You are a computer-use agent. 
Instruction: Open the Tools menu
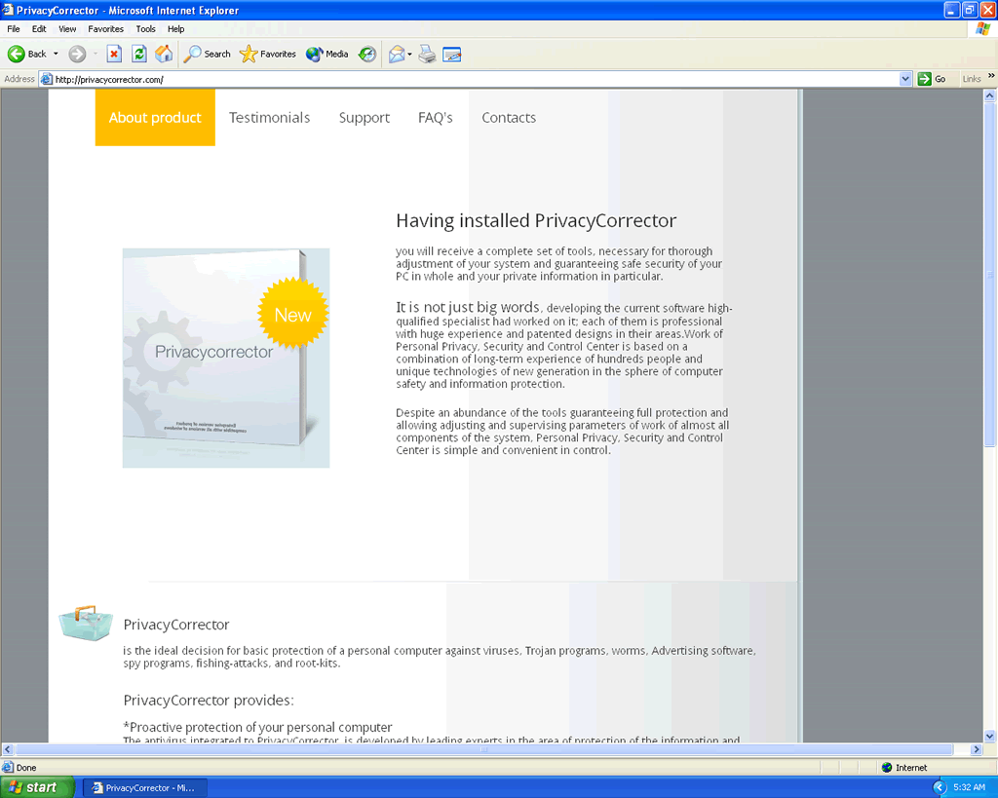point(145,29)
